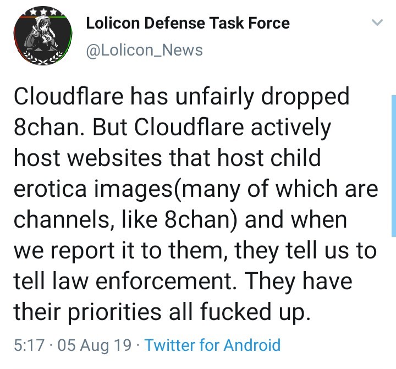
Task: Click the display name Lolicon Defense Task Force
Action: 188,23
